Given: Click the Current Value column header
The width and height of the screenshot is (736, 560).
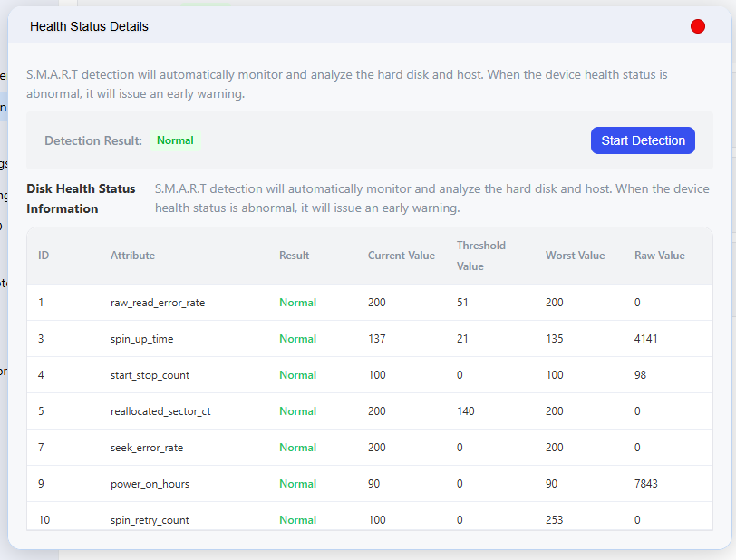Looking at the screenshot, I should tap(402, 256).
